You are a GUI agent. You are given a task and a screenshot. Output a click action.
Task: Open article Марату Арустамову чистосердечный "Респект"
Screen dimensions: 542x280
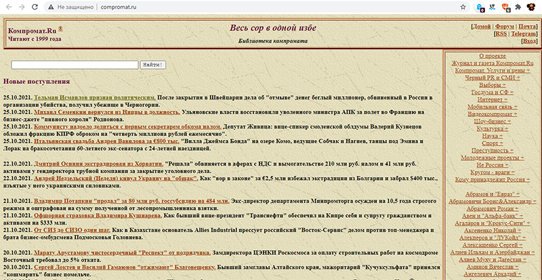click(x=123, y=253)
